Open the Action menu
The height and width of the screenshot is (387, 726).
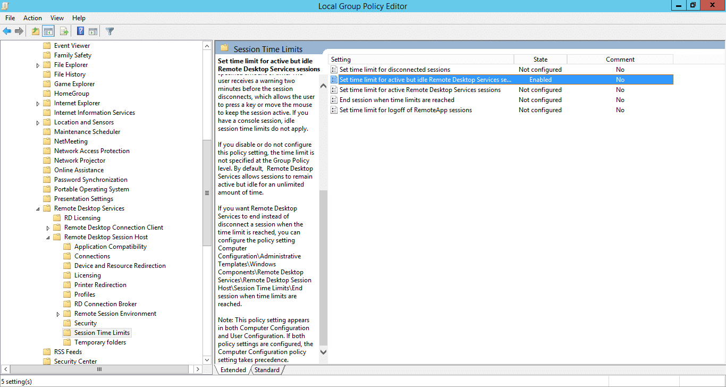(32, 18)
